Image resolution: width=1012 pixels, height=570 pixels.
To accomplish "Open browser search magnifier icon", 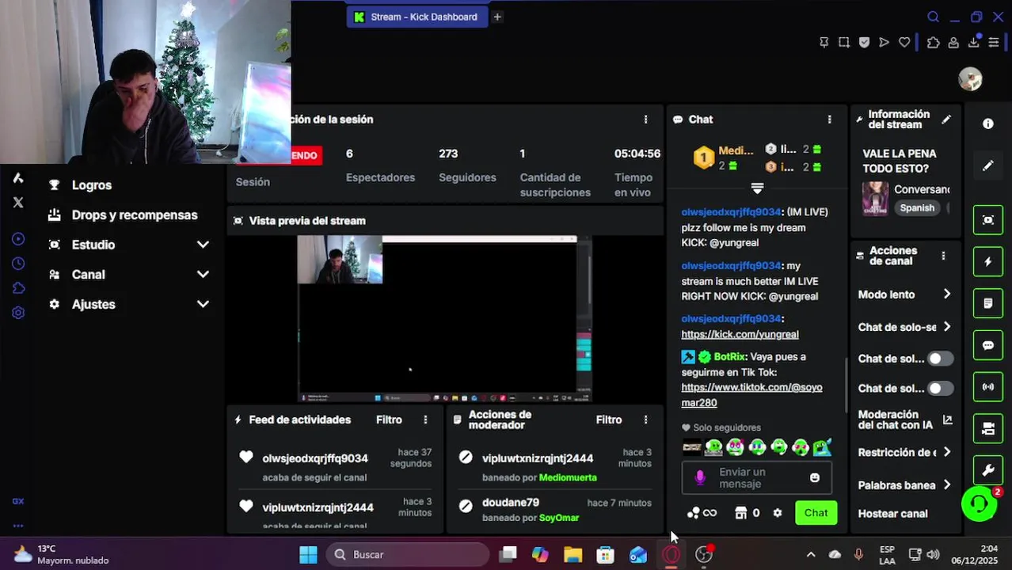I will 933,17.
